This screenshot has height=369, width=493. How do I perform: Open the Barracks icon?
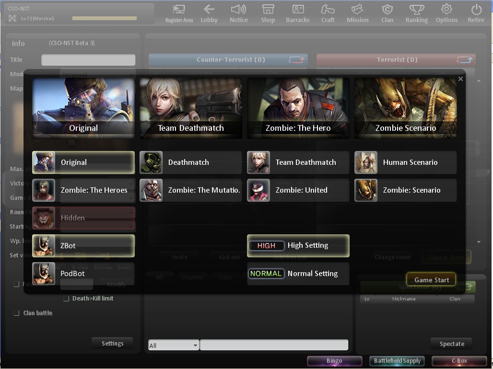pyautogui.click(x=298, y=13)
